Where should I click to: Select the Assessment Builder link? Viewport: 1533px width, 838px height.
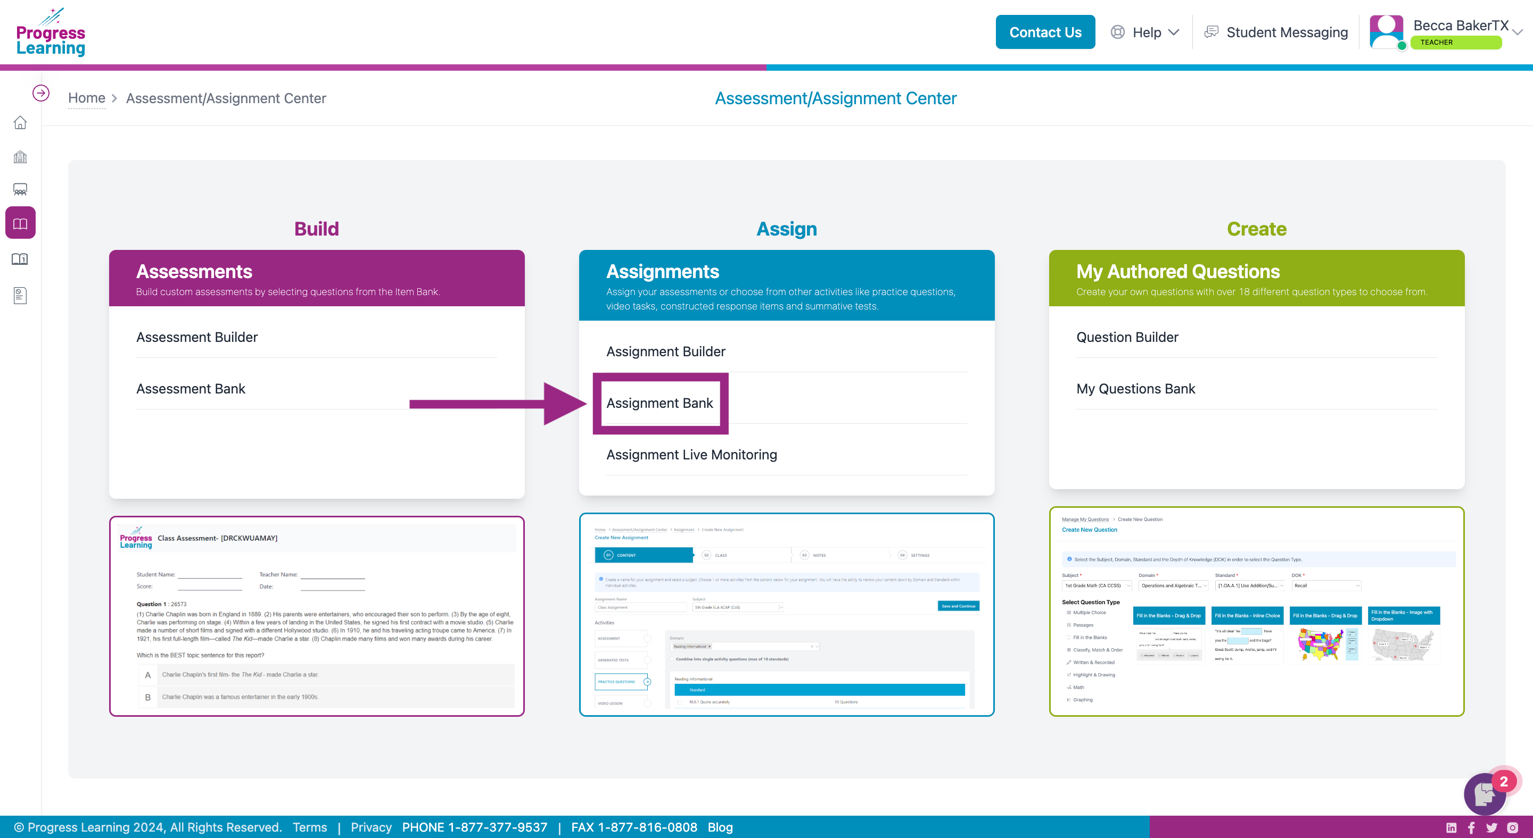coord(196,337)
